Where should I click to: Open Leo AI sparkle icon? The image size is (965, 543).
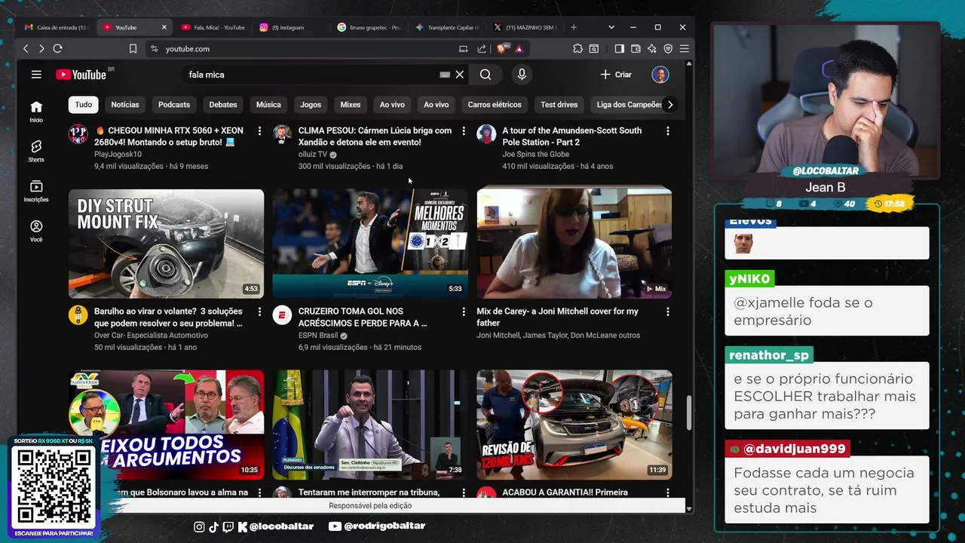point(652,48)
